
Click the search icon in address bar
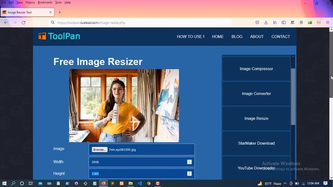(x=53, y=22)
